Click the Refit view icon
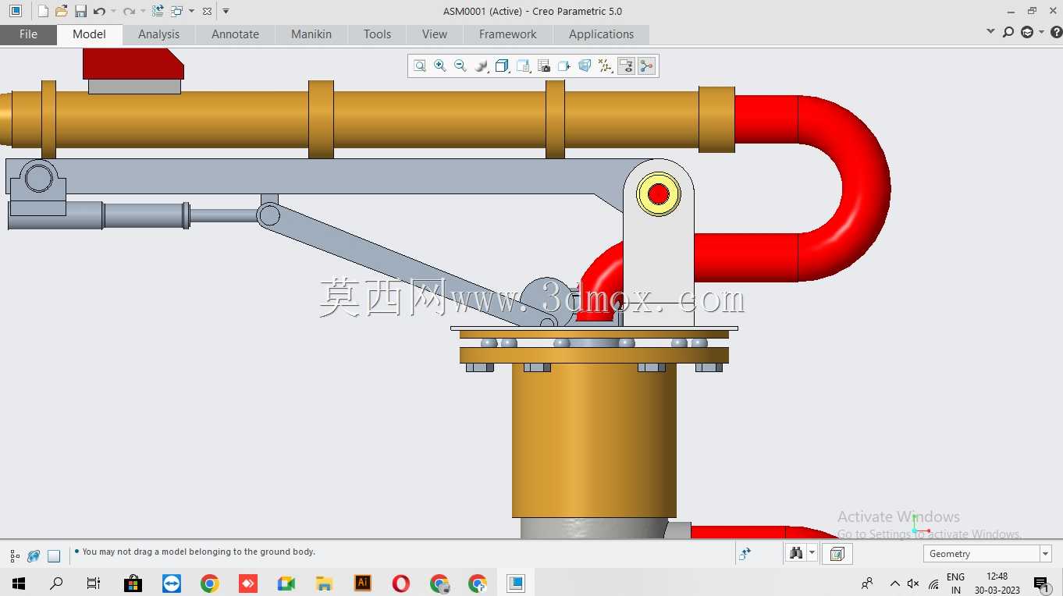 [x=420, y=66]
